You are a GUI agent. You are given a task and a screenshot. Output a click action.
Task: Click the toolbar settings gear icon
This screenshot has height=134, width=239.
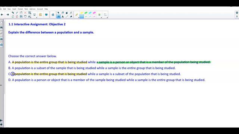(x=237, y=13)
